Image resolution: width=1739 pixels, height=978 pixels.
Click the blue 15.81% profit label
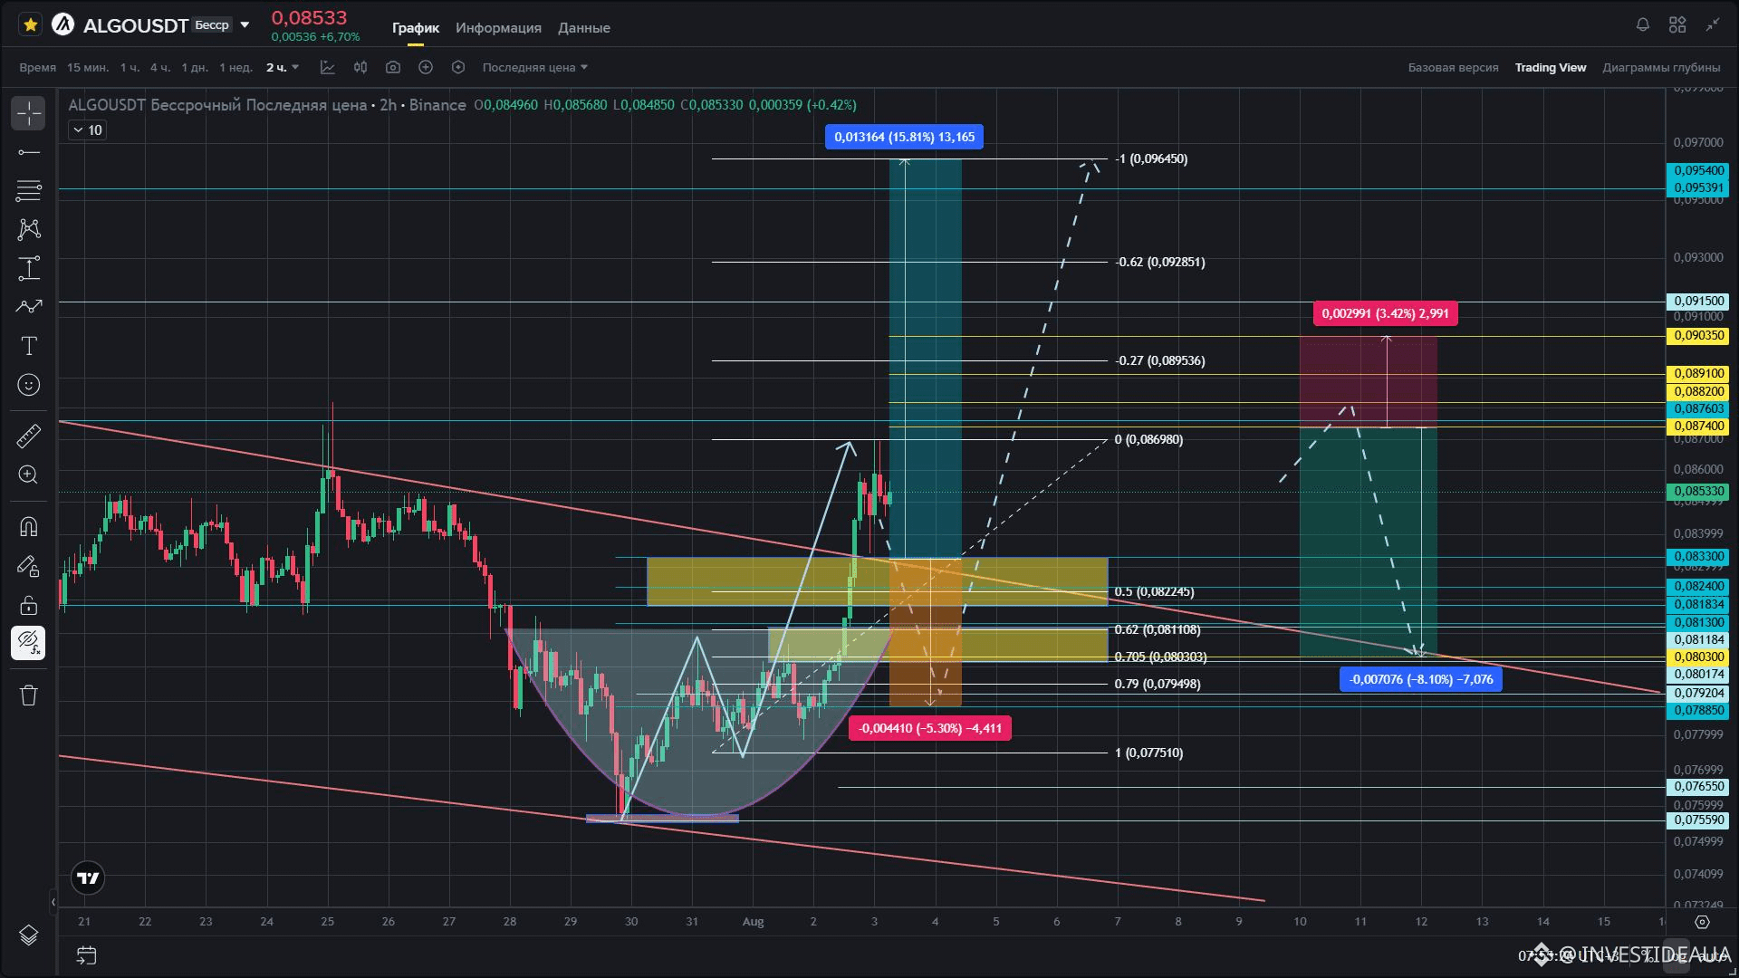[904, 138]
